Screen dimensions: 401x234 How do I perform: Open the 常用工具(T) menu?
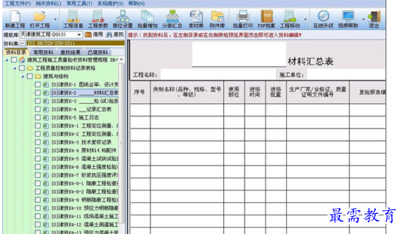coord(79,4)
